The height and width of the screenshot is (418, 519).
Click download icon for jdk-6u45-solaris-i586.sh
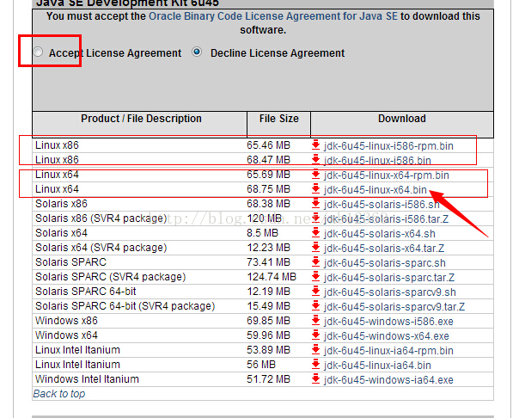[315, 204]
